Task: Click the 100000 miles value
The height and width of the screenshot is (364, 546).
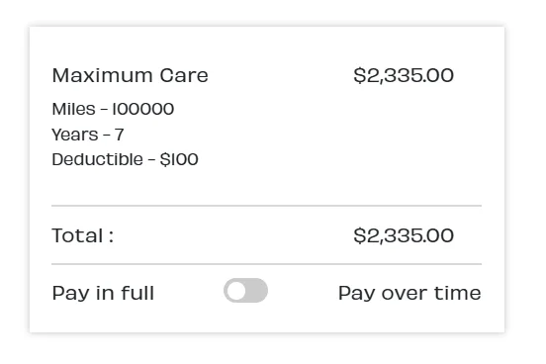Action: (x=143, y=109)
